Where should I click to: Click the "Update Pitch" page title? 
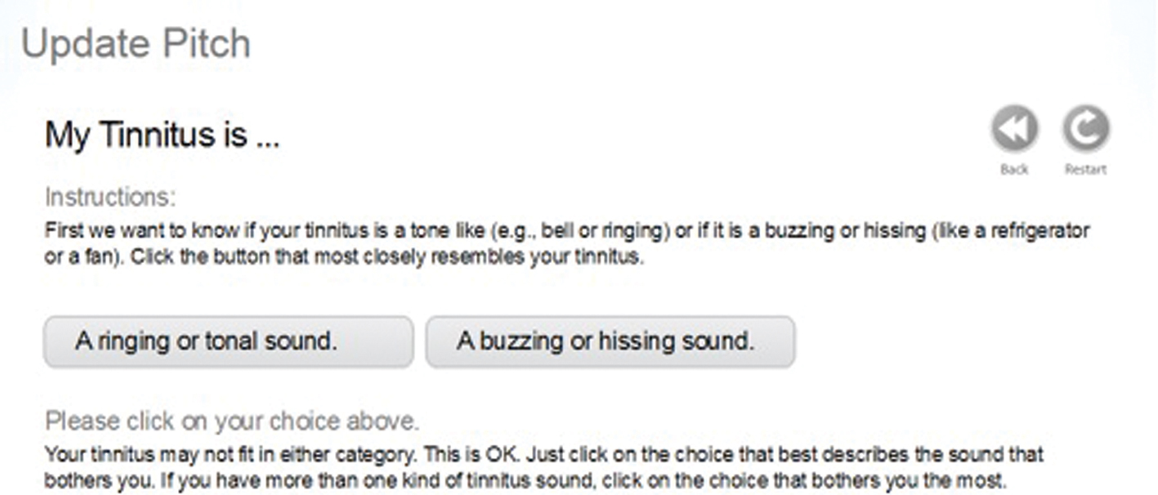136,44
